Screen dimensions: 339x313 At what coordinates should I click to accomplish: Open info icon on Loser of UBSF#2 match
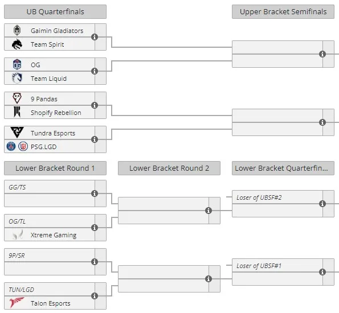(322, 204)
